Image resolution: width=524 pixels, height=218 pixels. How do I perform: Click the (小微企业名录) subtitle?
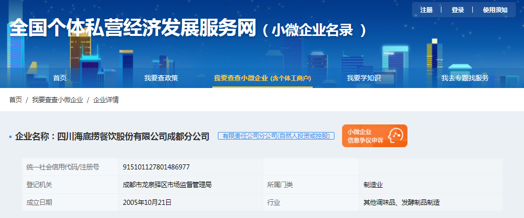[x=314, y=30]
